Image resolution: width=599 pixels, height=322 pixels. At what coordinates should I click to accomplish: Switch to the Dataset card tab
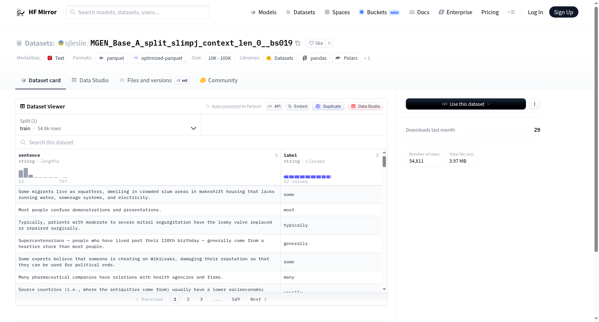[41, 80]
